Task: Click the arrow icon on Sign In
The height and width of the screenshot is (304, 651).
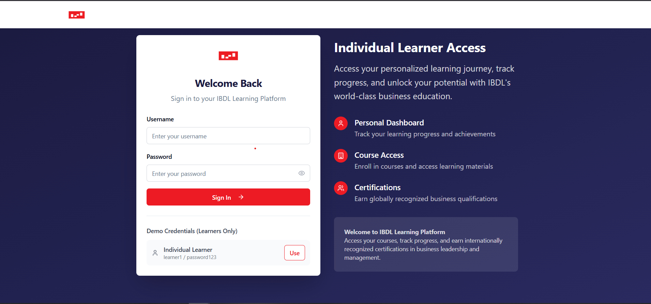Action: (x=241, y=197)
